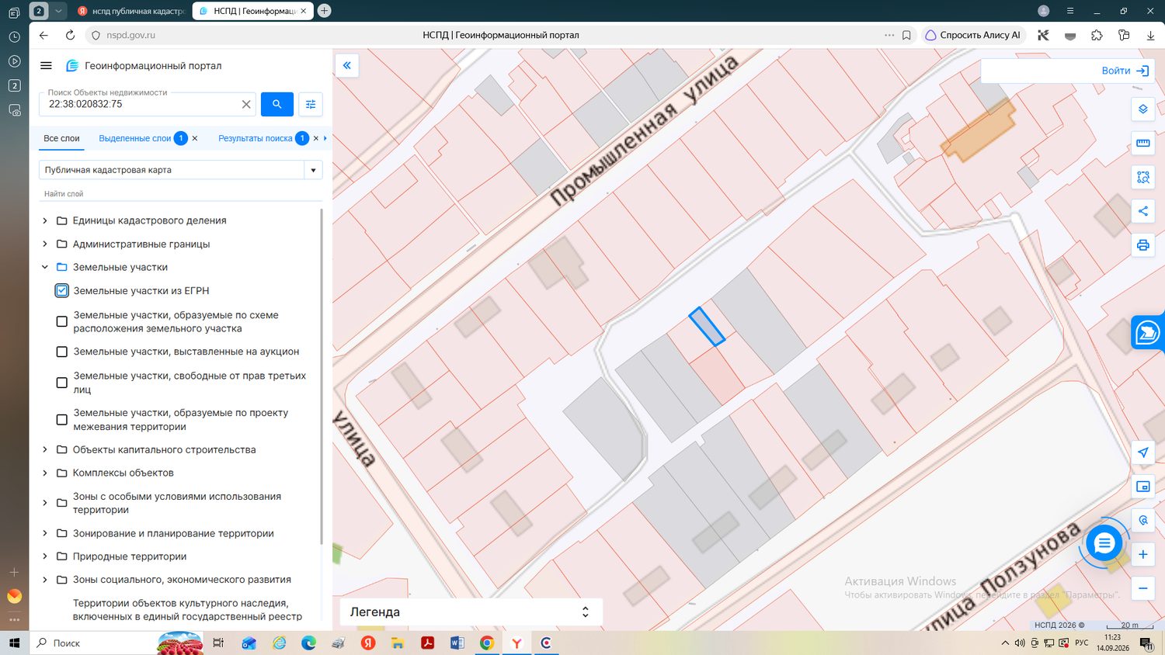Select the ruler measurement tool

[1143, 143]
